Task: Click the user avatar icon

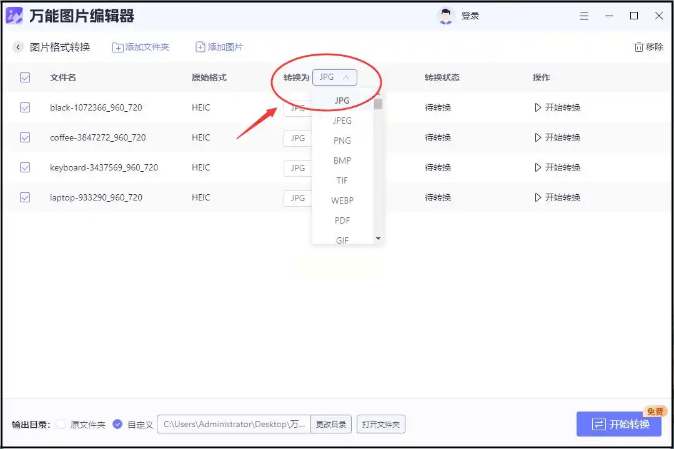Action: click(446, 16)
